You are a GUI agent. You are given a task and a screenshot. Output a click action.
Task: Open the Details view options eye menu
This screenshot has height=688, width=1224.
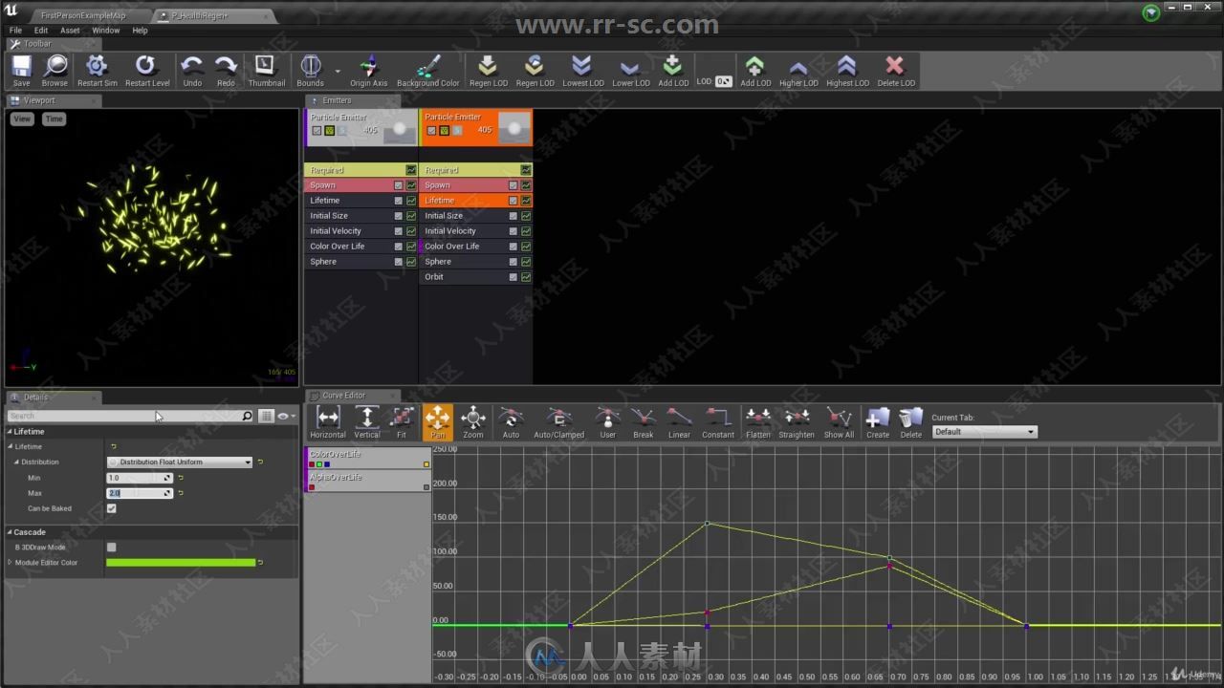[285, 417]
